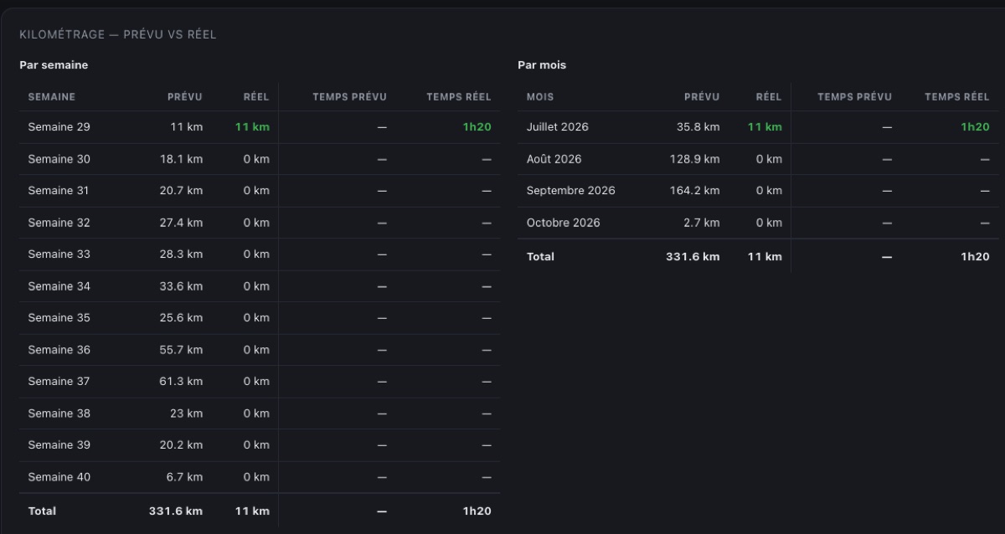The image size is (1005, 534).
Task: Click the weekly TEMPS RÉEL column header
Action: click(x=459, y=97)
